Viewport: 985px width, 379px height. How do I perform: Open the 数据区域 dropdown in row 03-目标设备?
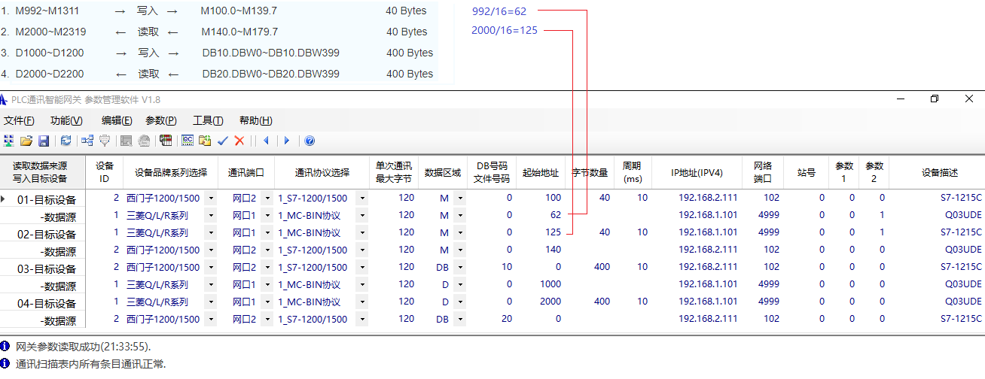[459, 268]
